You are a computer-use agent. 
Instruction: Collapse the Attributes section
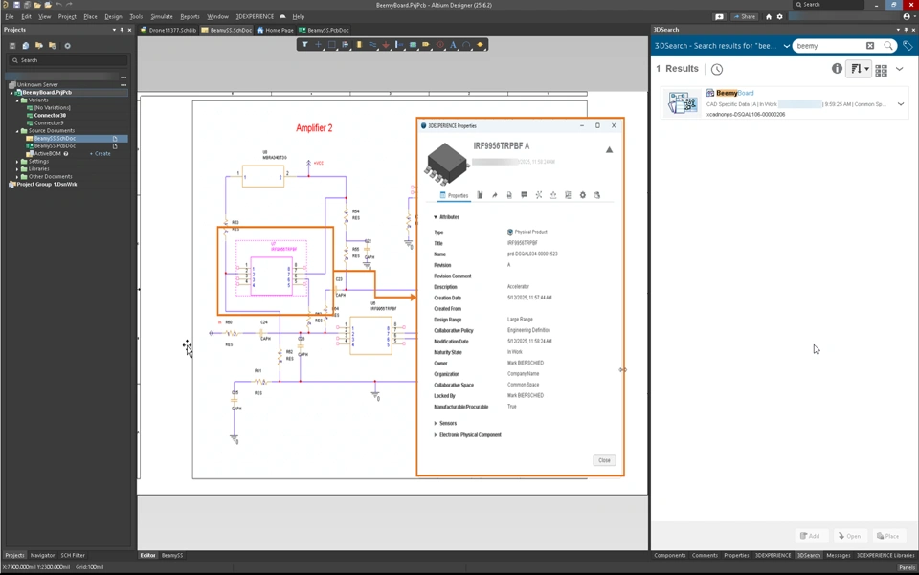(x=436, y=217)
